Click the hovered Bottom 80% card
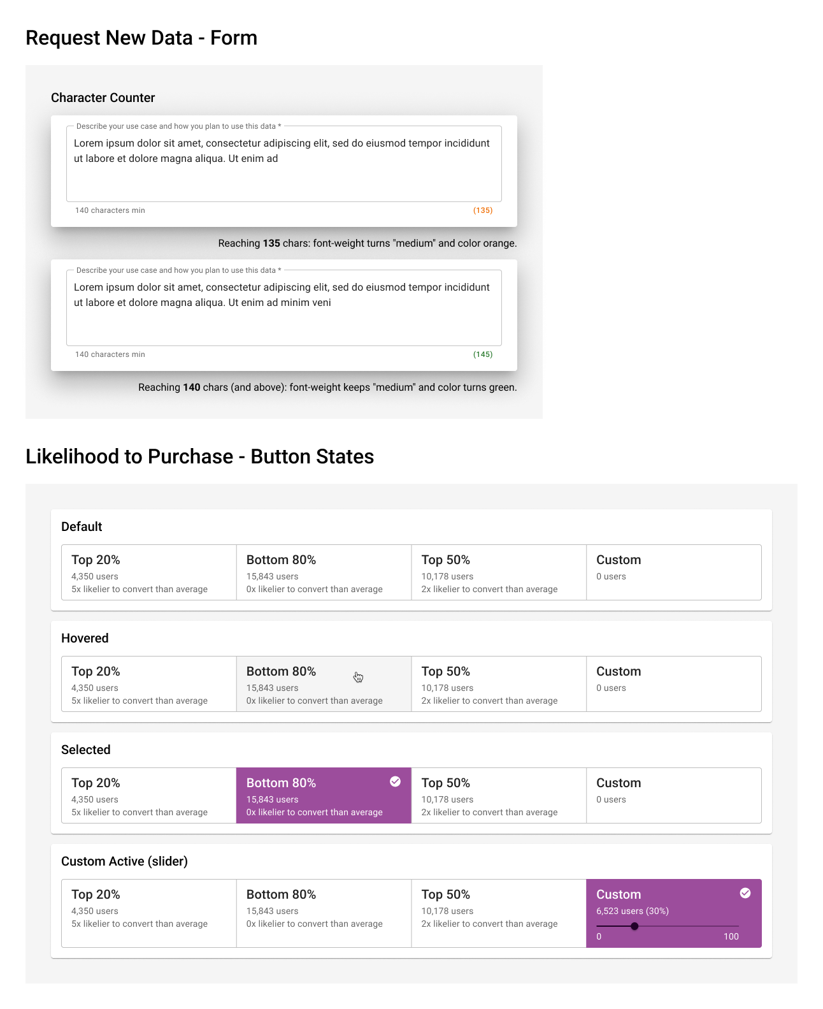Screen dimensions: 823x1009 (324, 684)
